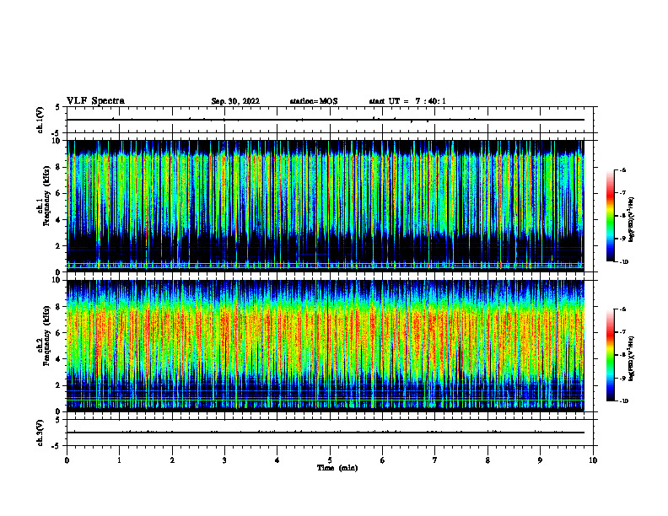The width and height of the screenshot is (668, 516).
Task: Click the ch.2 "Frequency (kHz)" axis label
Action: (47, 336)
